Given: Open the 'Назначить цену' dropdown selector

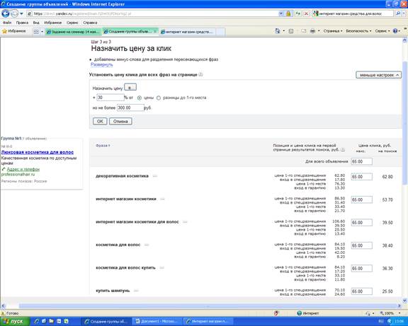Looking at the screenshot, I should 130,88.
